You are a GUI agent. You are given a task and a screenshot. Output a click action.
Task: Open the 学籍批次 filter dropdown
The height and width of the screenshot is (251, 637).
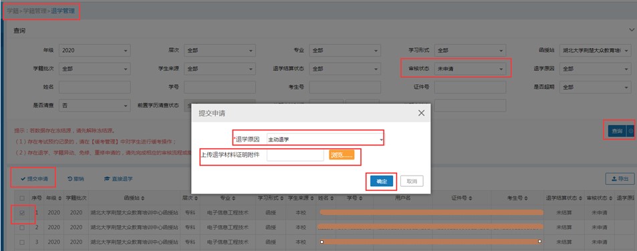[x=95, y=69]
